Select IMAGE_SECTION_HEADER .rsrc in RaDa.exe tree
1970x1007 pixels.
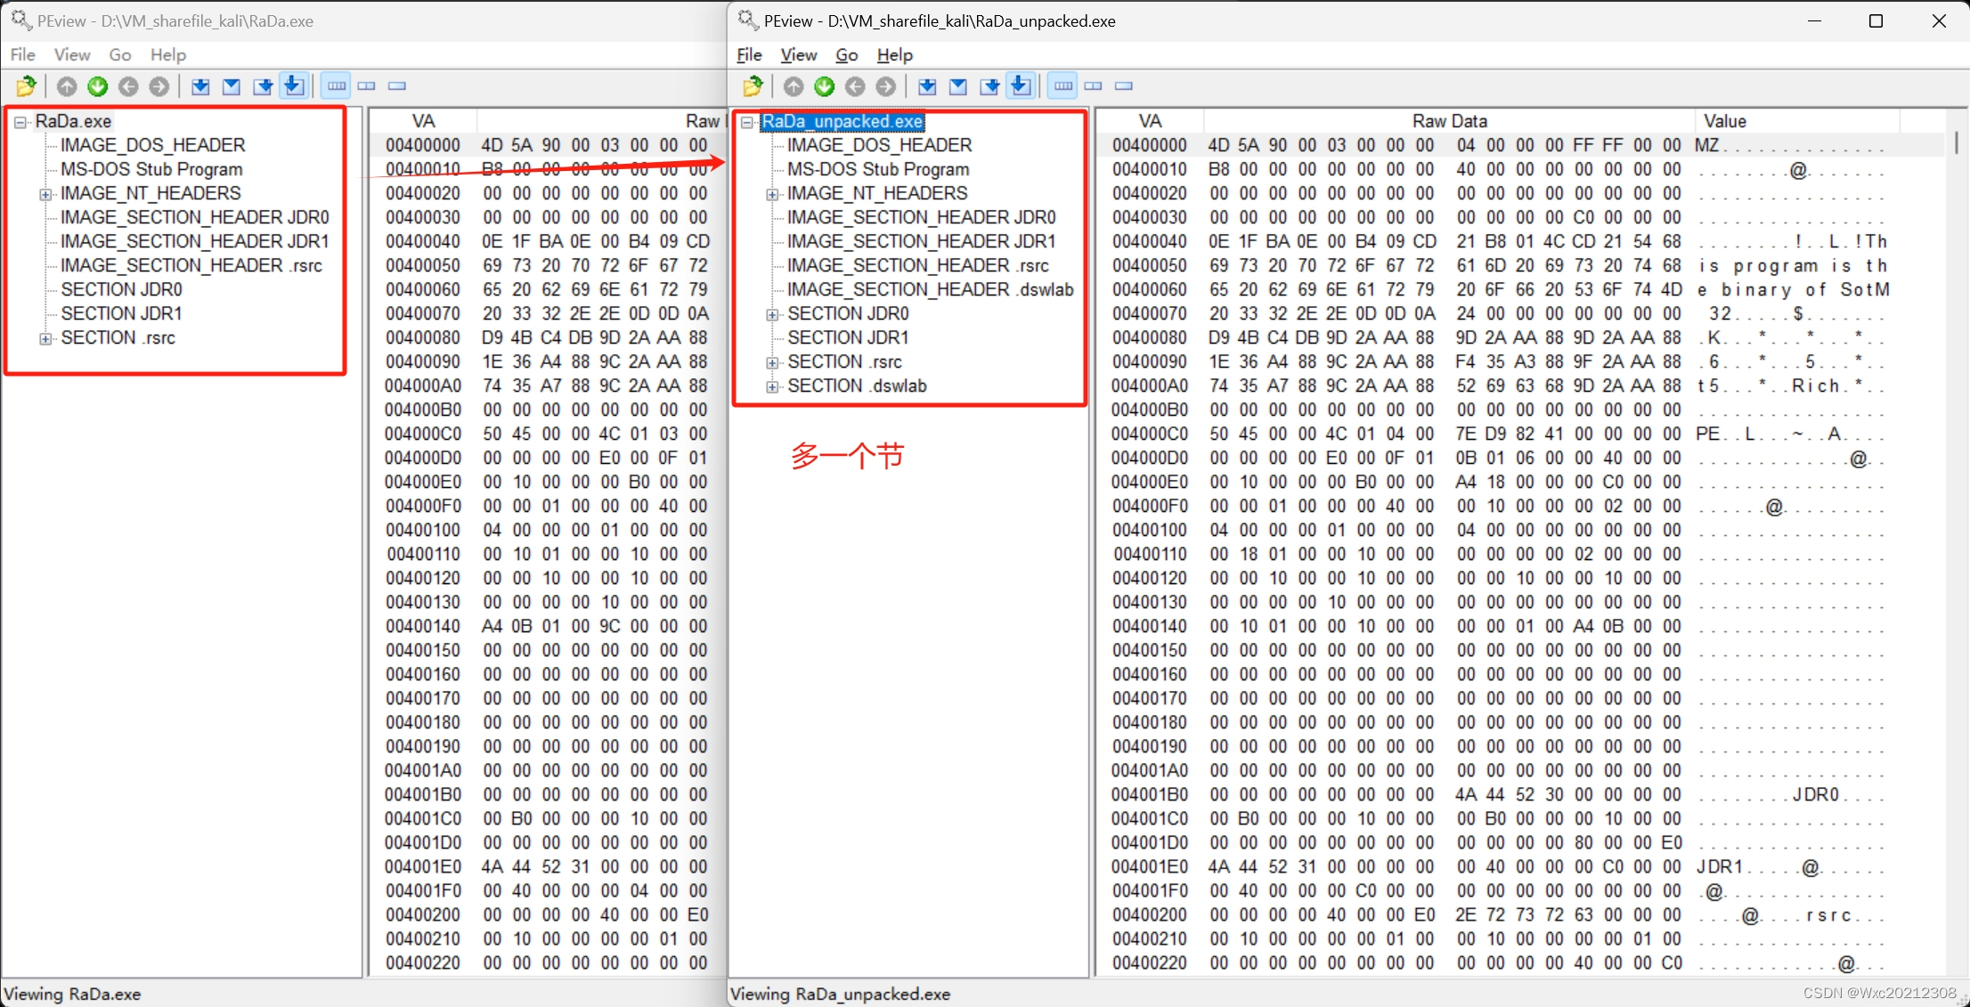tap(191, 265)
